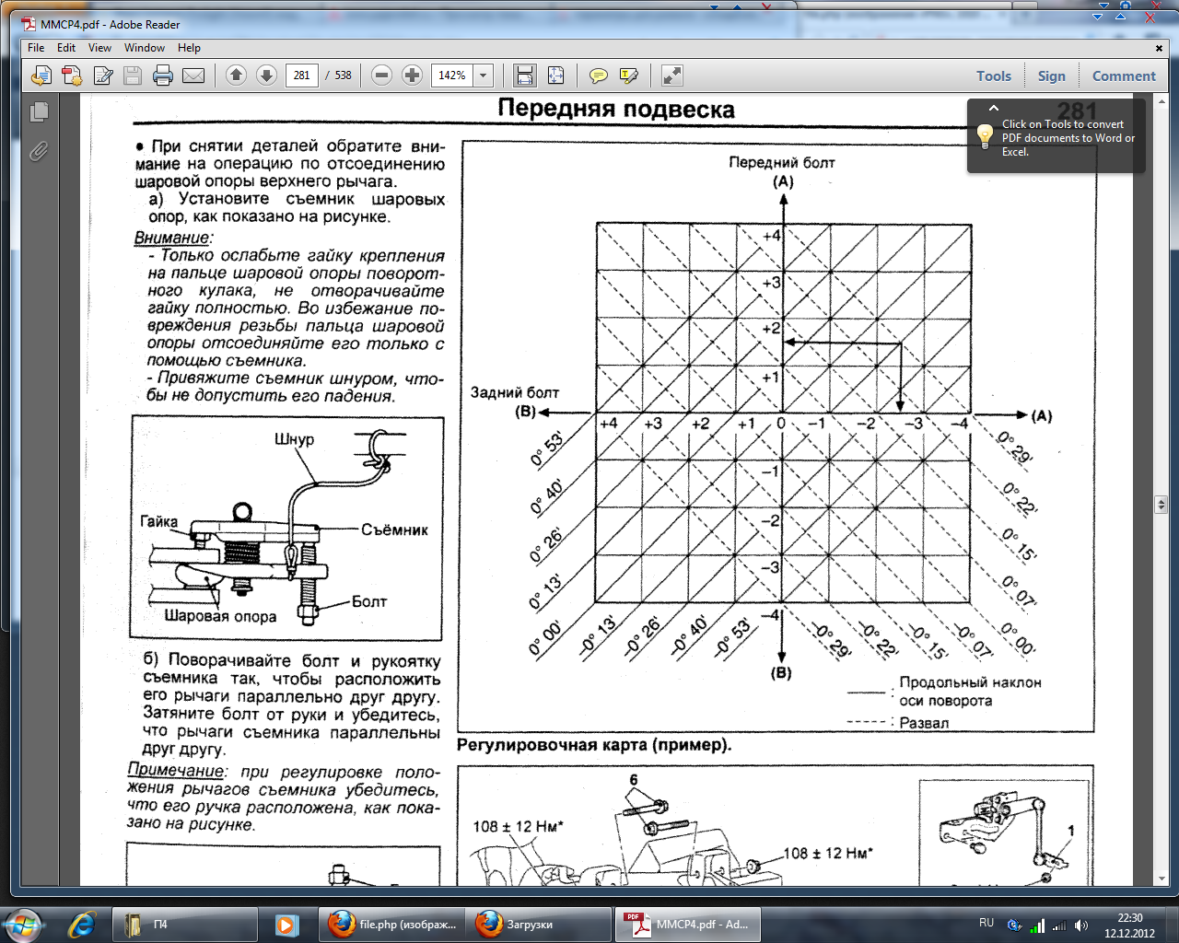
Task: Go to the previous page with up arrow
Action: (x=236, y=76)
